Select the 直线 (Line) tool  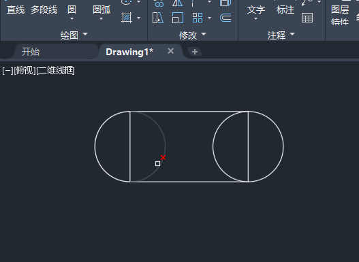16,10
